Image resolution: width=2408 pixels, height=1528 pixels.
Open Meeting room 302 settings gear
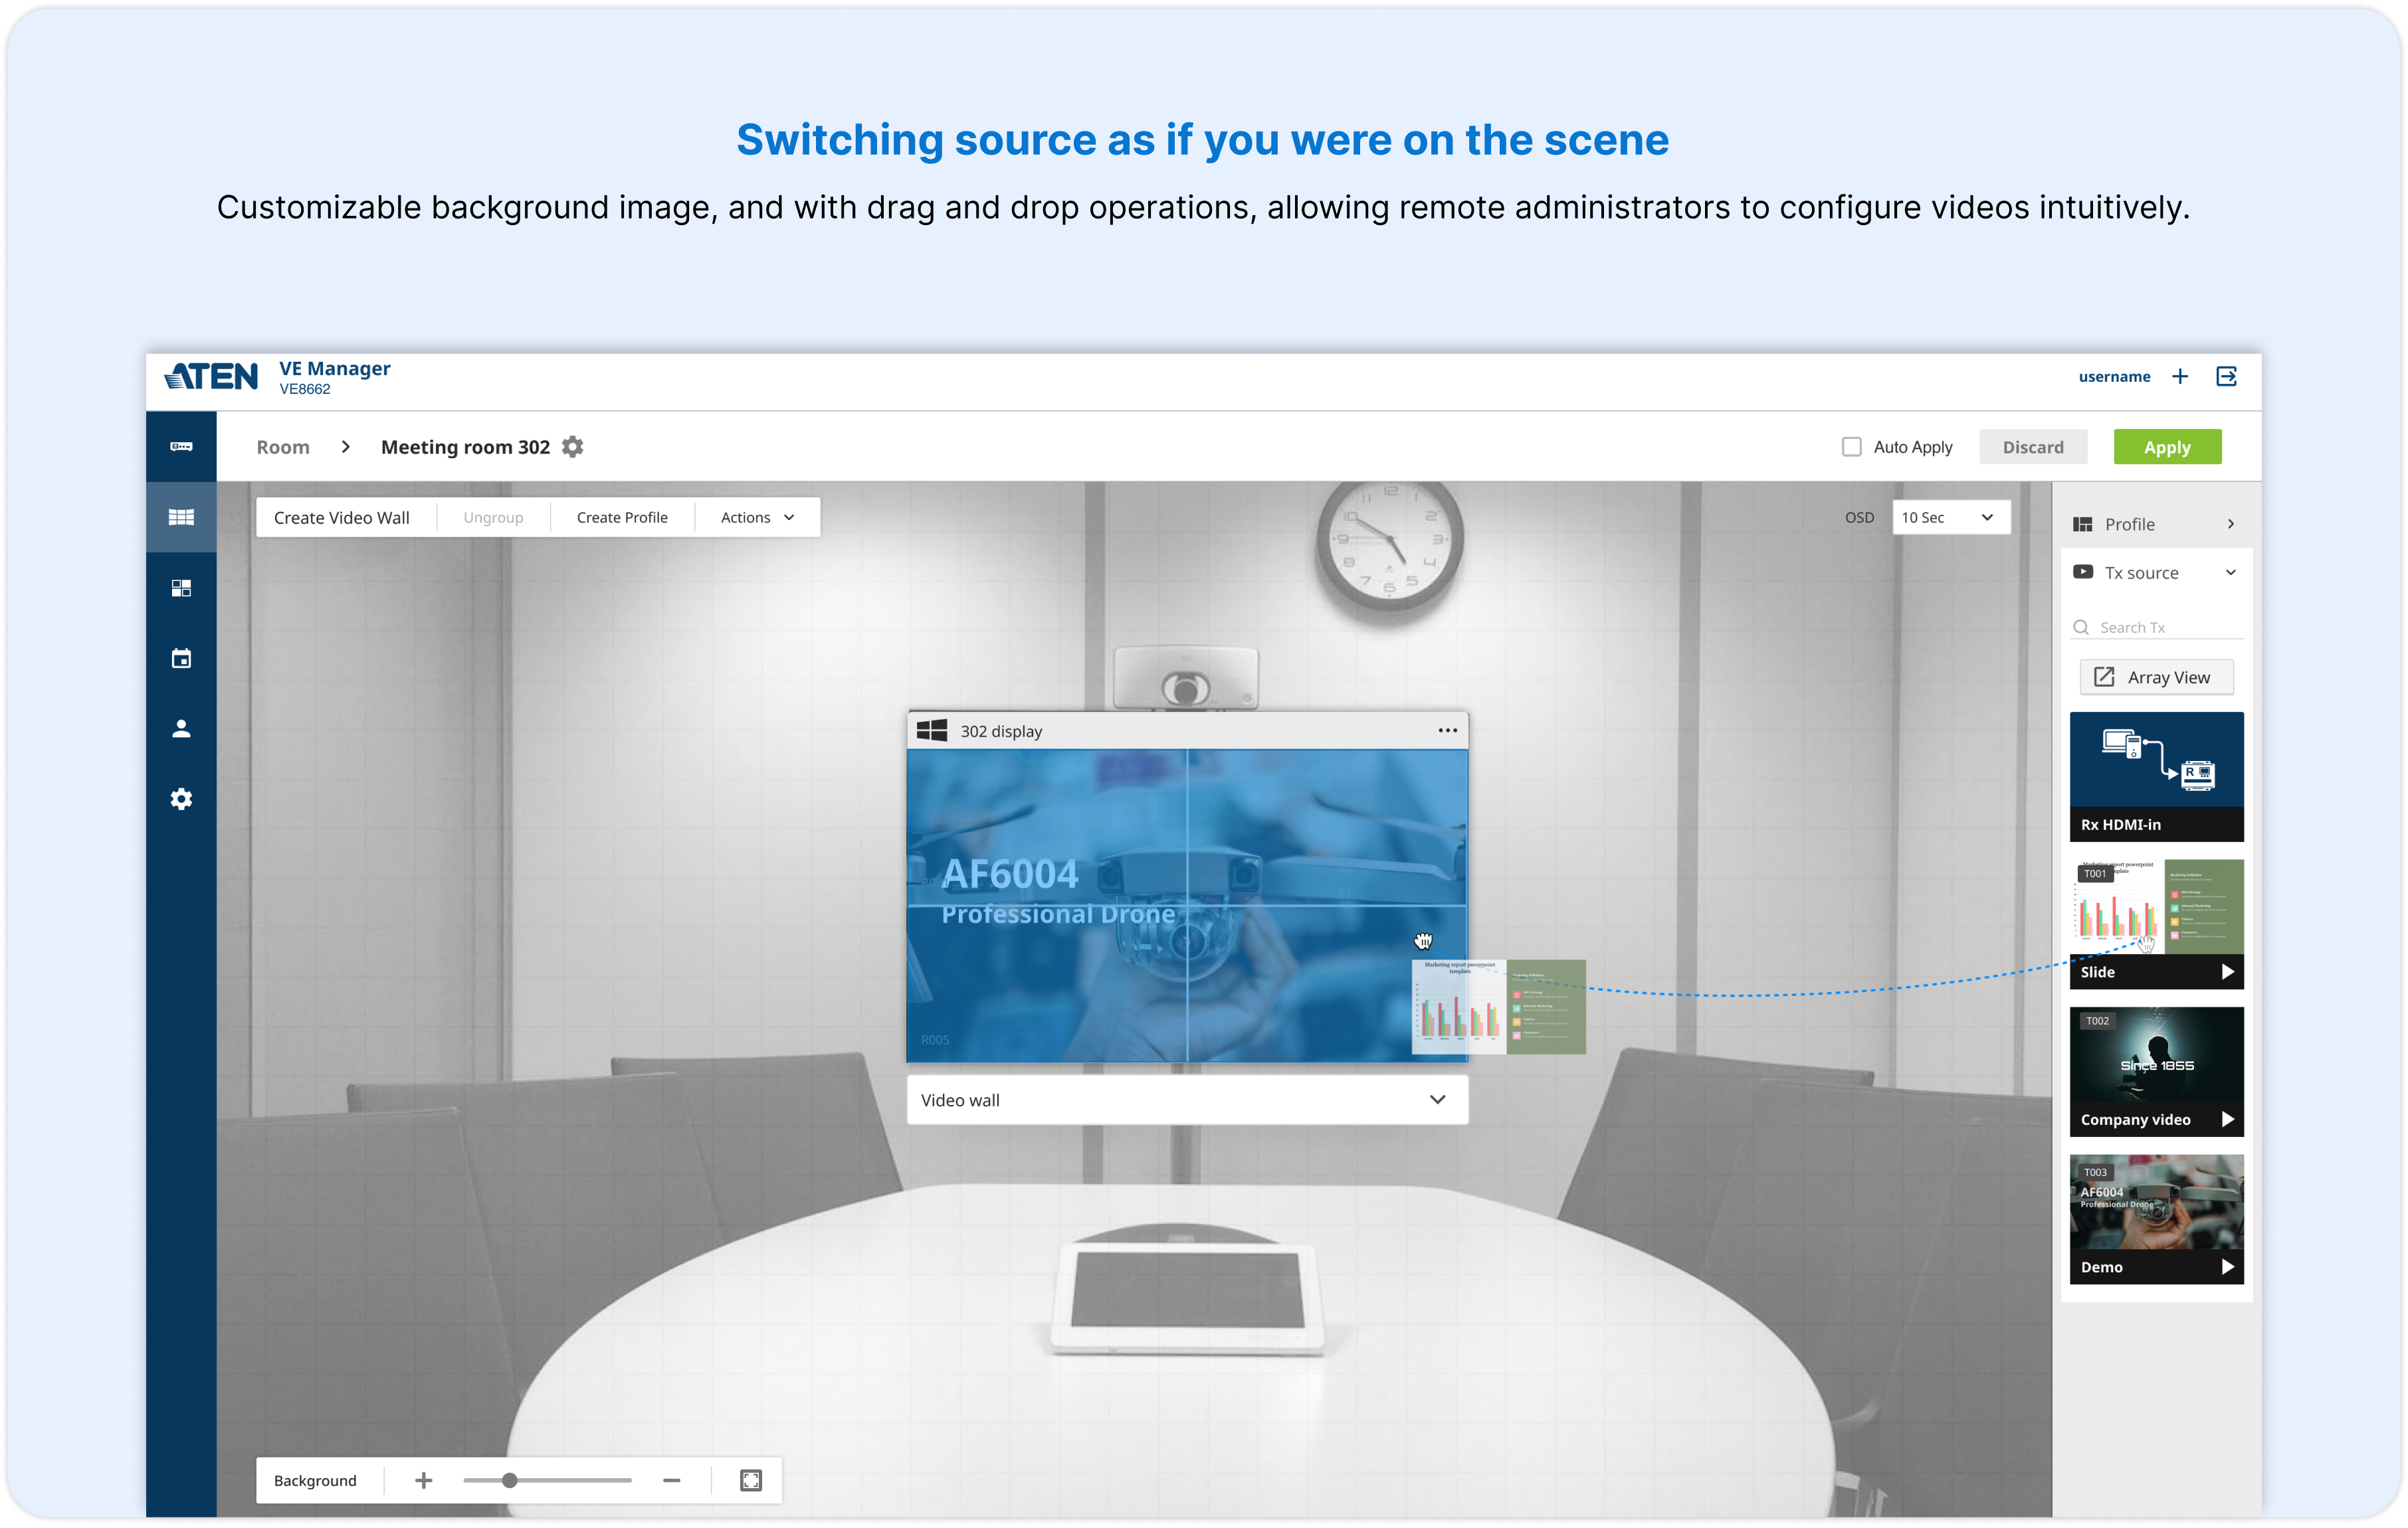(572, 447)
